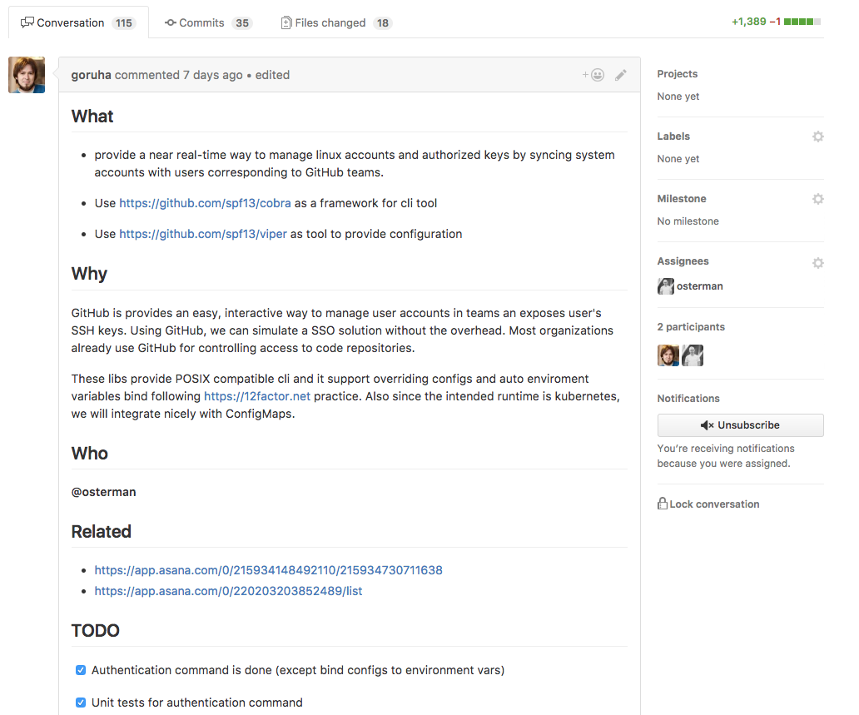Viewport: 859px width, 715px height.
Task: Open the Labels gear settings
Action: pyautogui.click(x=818, y=137)
